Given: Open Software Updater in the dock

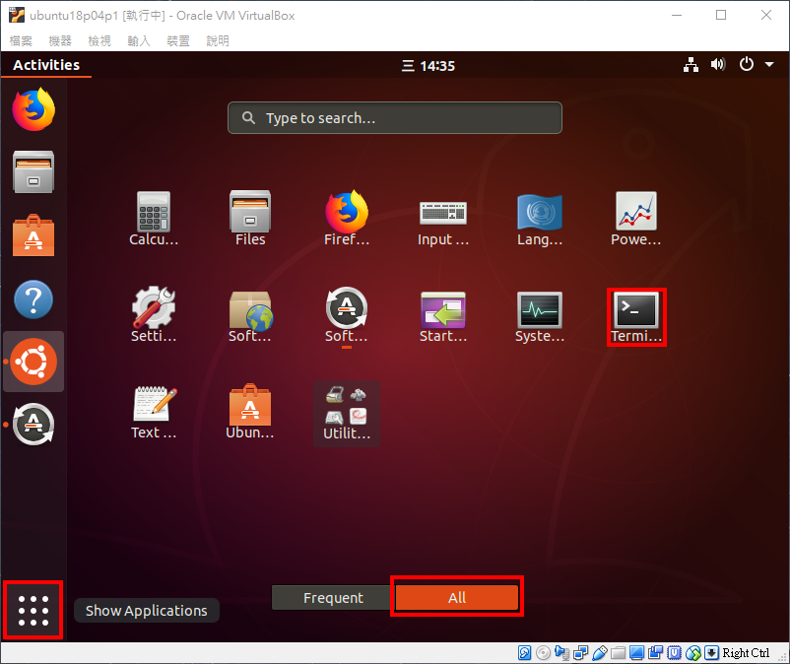Looking at the screenshot, I should pyautogui.click(x=33, y=425).
